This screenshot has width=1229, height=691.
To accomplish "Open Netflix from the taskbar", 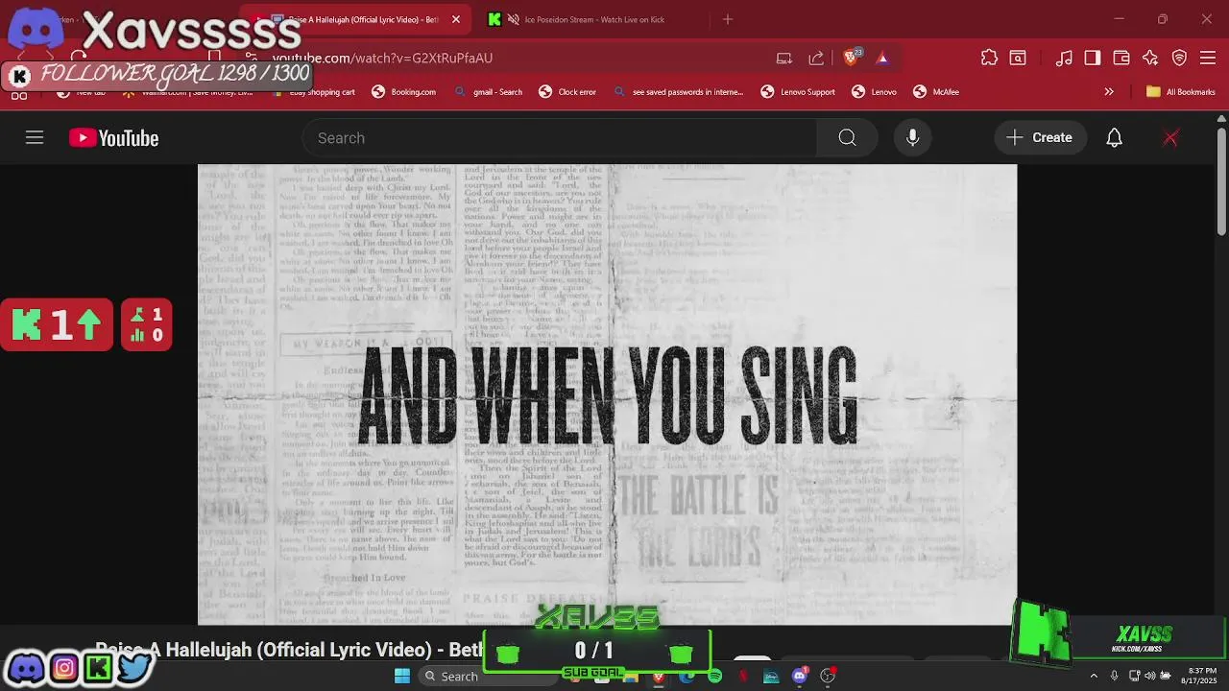I will click(742, 677).
